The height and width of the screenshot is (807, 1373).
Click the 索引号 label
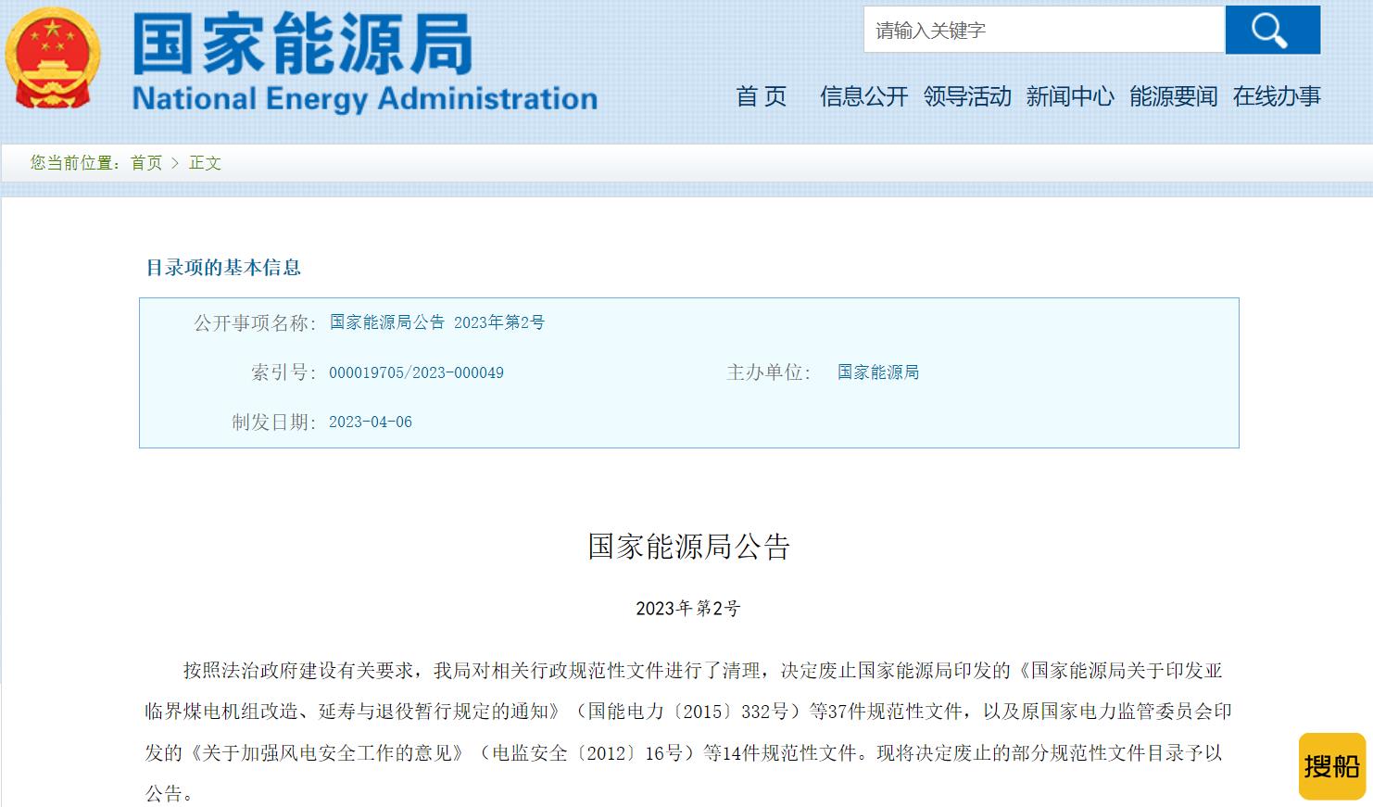(283, 372)
